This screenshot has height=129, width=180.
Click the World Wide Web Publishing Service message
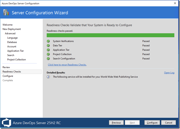click(x=95, y=77)
